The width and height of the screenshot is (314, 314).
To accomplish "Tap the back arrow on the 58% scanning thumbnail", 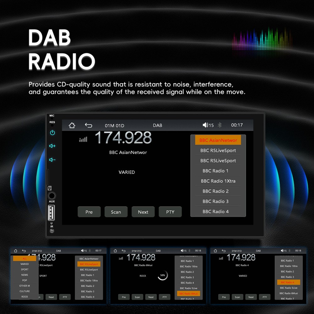I will pyautogui.click(x=123, y=251).
